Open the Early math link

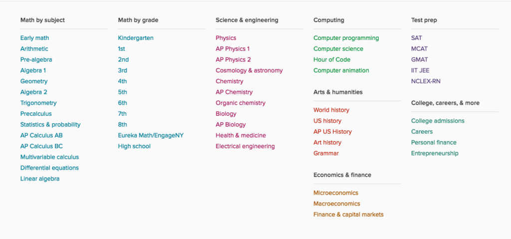(x=34, y=38)
